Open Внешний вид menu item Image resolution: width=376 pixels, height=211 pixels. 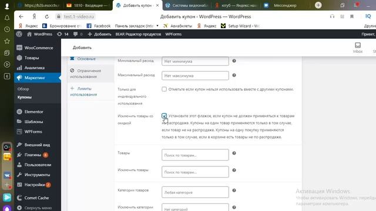(38, 145)
